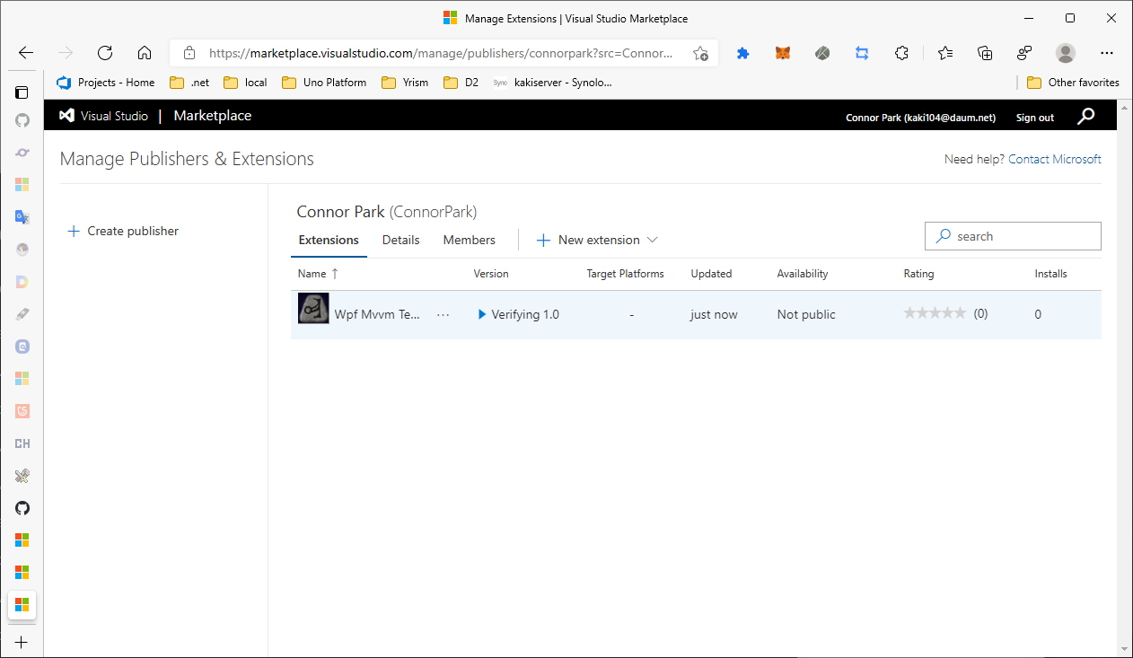Click Create publisher
The image size is (1133, 658).
[x=123, y=231]
